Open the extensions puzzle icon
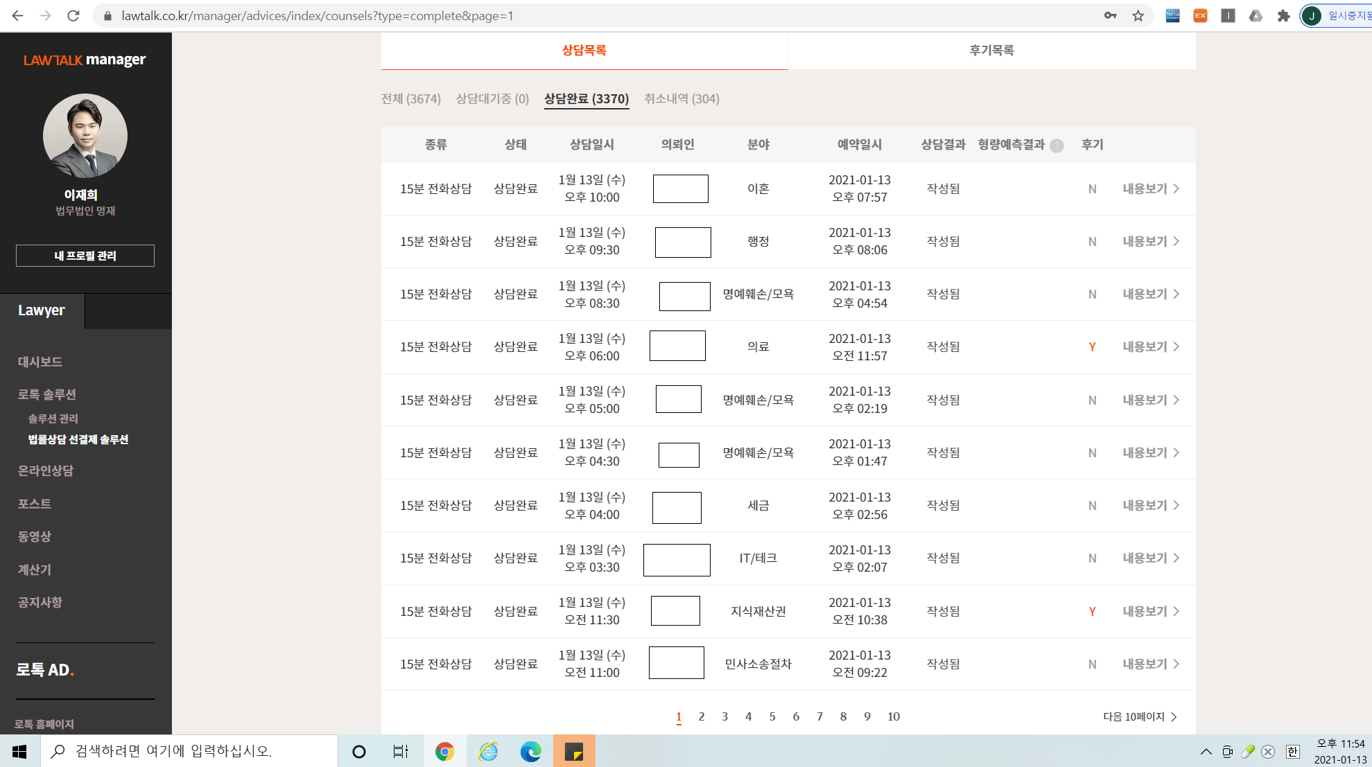Image resolution: width=1372 pixels, height=767 pixels. [1283, 16]
